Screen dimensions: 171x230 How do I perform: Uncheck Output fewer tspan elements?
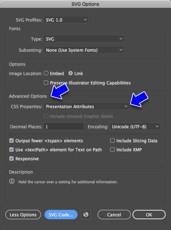pyautogui.click(x=11, y=141)
